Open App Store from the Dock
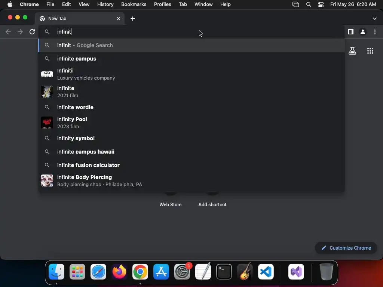This screenshot has height=287, width=383. click(x=161, y=272)
